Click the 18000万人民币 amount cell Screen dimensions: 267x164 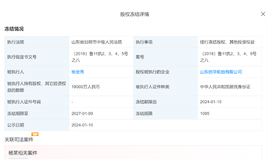[x=86, y=87]
